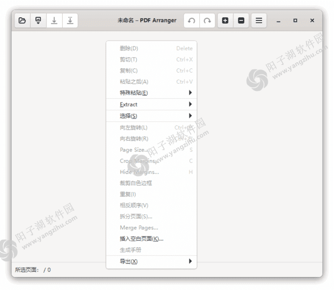The width and height of the screenshot is (334, 290).
Task: Click the Hide Margins... menu entry
Action: (x=151, y=172)
